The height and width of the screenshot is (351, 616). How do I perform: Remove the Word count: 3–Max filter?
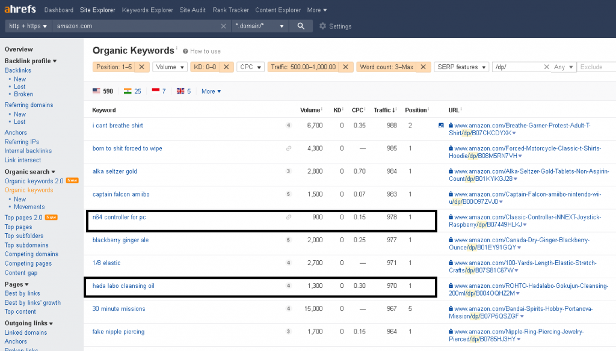click(x=423, y=67)
